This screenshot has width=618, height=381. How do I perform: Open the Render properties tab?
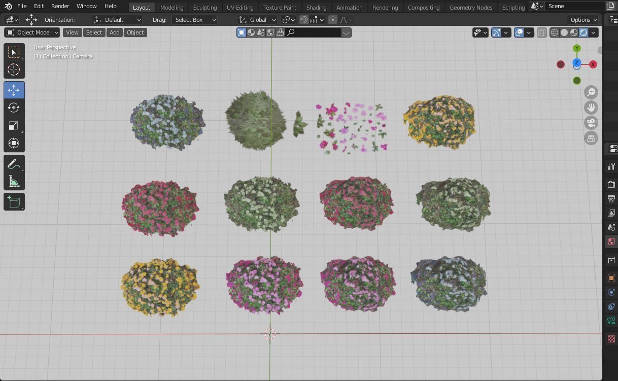pos(611,184)
